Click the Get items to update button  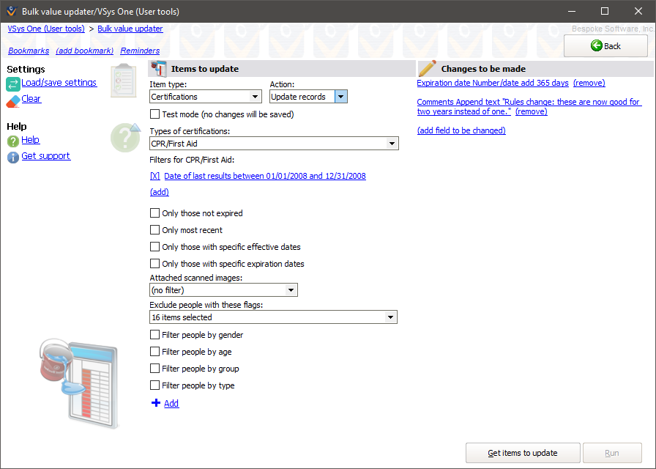tap(523, 453)
